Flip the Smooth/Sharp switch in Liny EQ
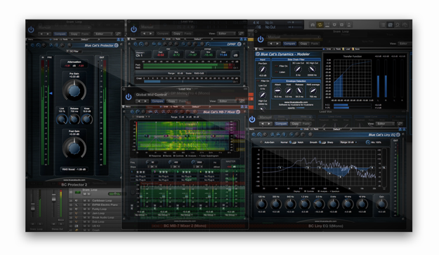This screenshot has height=255, width=439. (x=322, y=142)
